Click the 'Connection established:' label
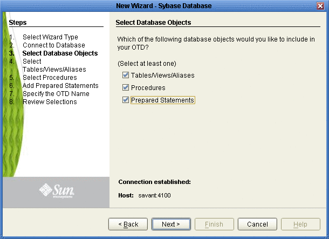329x239 pixels. pos(154,182)
